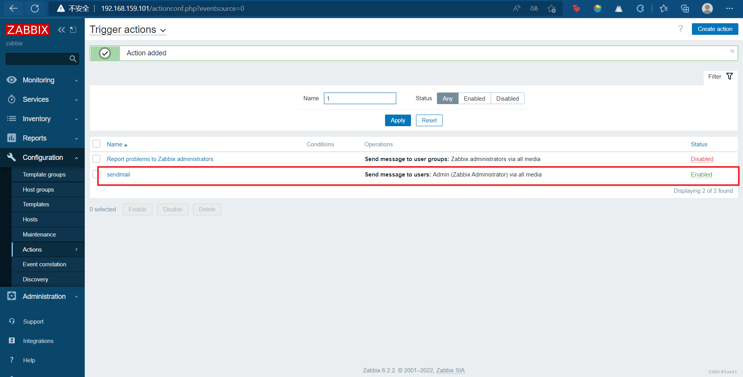Add page to favorites star icon

pyautogui.click(x=552, y=8)
